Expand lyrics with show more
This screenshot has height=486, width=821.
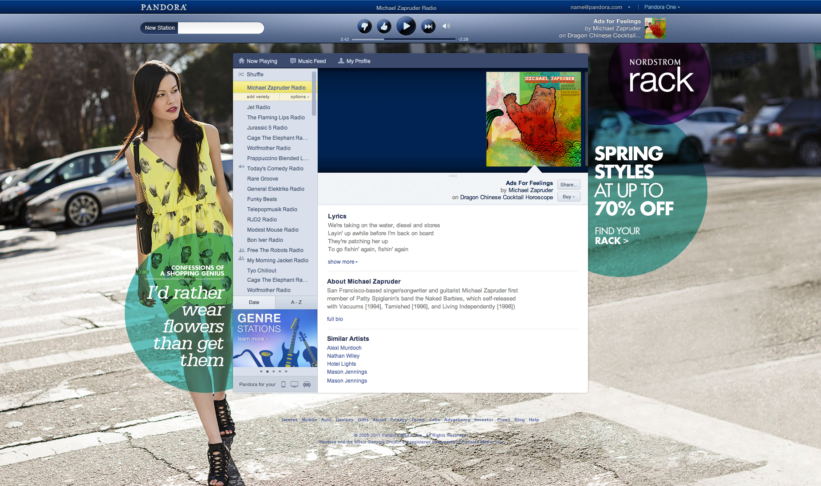(x=343, y=262)
